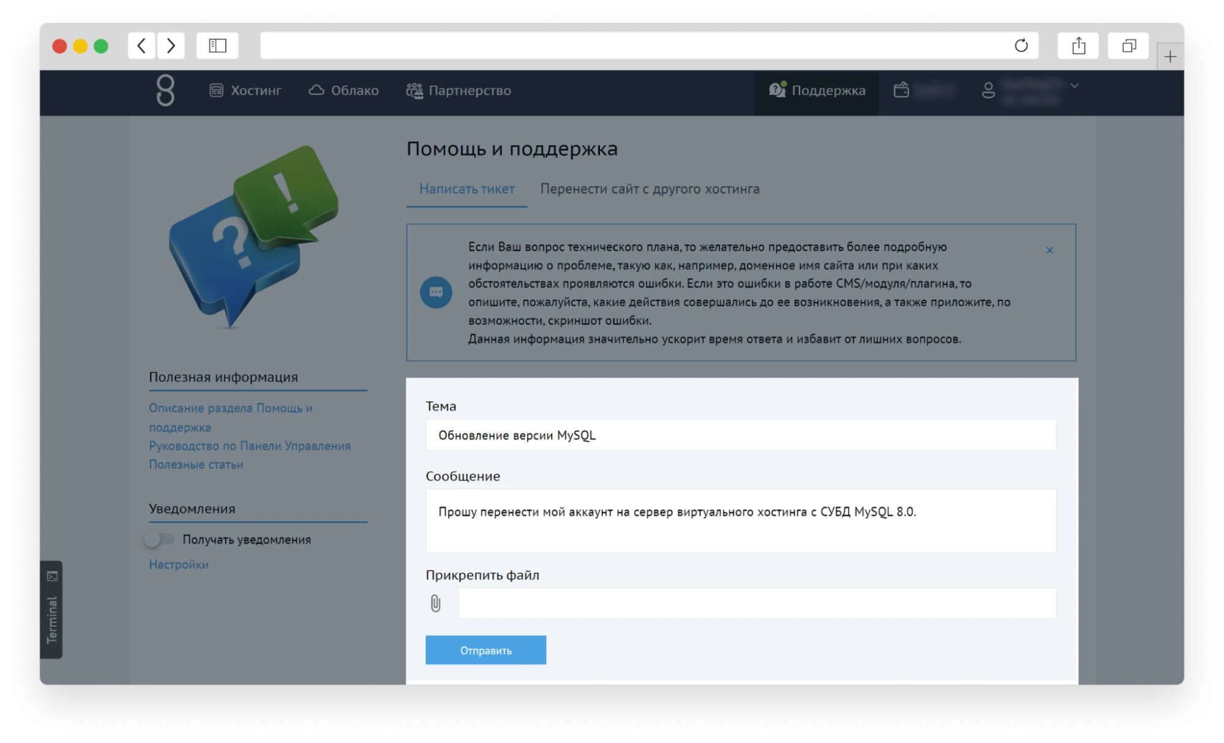Select the Написать тикет tab
The image size is (1224, 743).
[467, 189]
